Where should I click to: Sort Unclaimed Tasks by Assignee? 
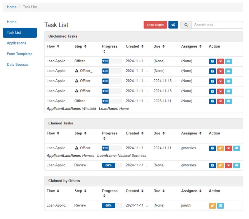(x=200, y=46)
